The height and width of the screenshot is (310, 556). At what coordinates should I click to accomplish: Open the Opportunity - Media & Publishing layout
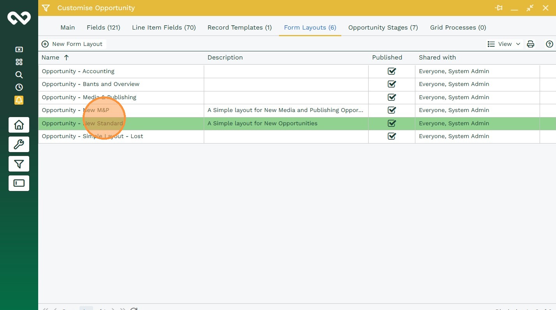click(89, 97)
